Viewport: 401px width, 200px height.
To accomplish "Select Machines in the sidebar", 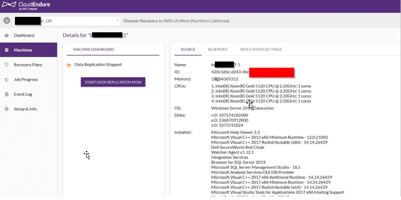I will pos(23,50).
